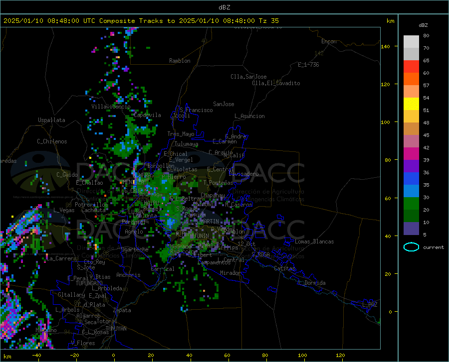Click the 'Potrerillos' label
449x362 pixels.
click(92, 205)
